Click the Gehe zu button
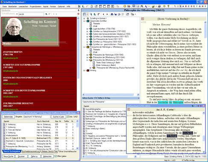This screenshot has width=208, height=162. click(34, 156)
